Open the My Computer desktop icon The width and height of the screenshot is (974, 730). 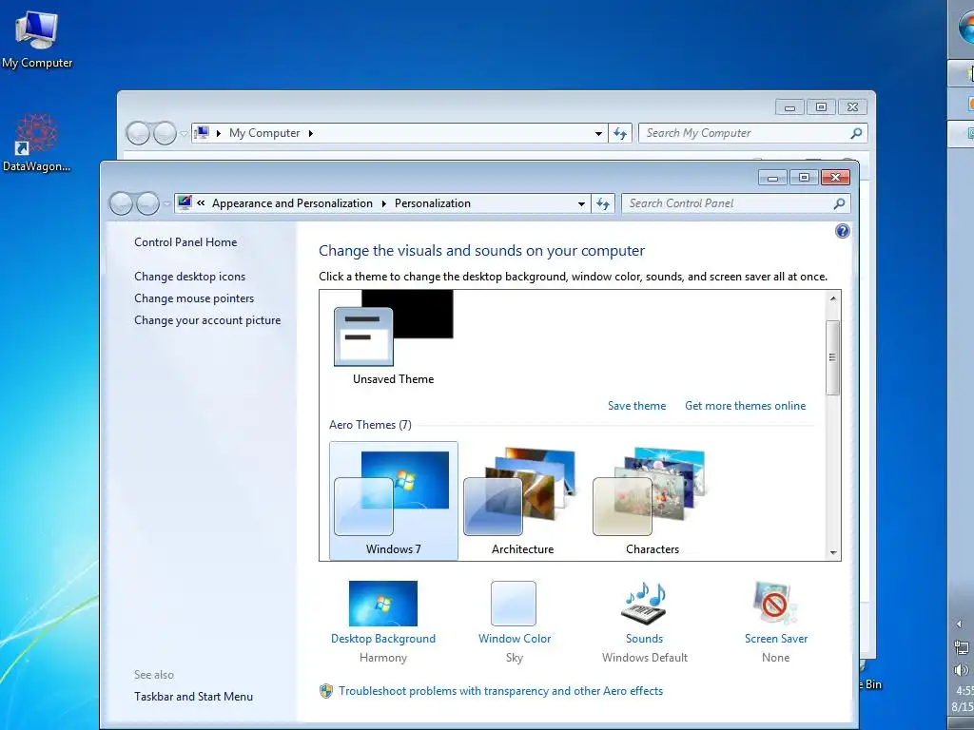(x=37, y=38)
